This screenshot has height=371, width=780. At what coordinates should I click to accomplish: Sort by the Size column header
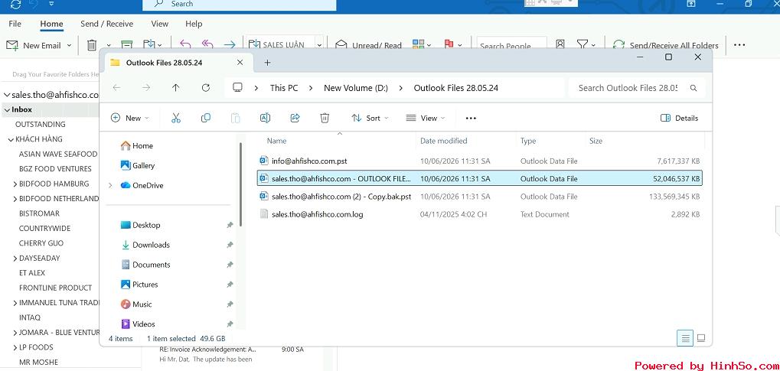(x=596, y=142)
